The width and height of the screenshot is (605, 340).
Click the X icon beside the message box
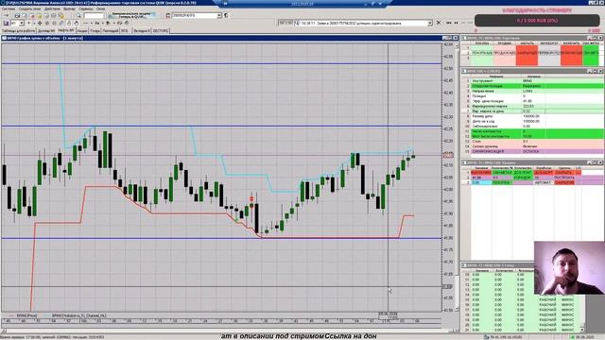pyautogui.click(x=439, y=23)
